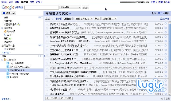Viewport: 171px width, 101px height.
Task: Click feed icon for 生活休闲
Action: tap(8, 77)
